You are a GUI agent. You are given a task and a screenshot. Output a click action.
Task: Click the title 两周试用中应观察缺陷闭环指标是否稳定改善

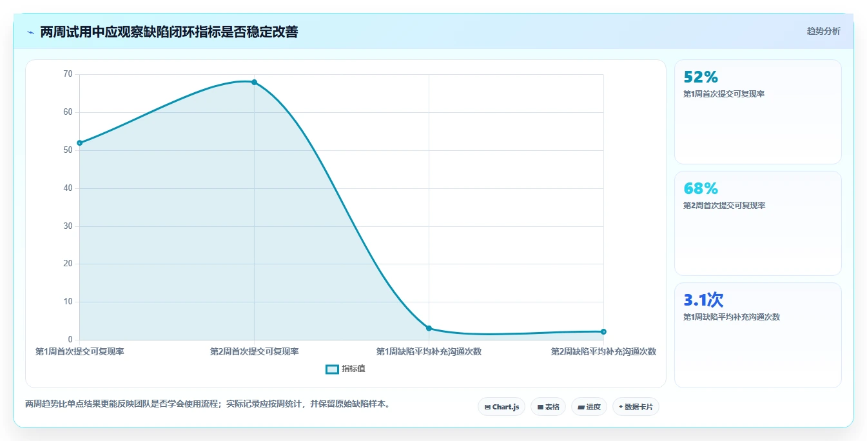click(x=169, y=32)
